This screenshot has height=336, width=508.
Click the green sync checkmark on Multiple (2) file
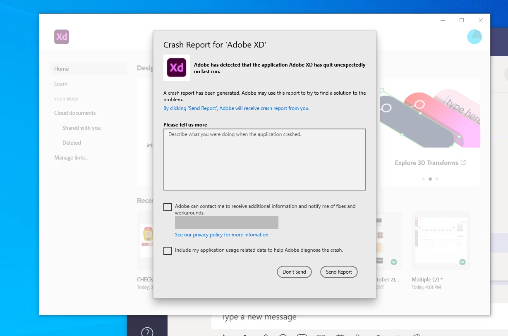coord(462,262)
